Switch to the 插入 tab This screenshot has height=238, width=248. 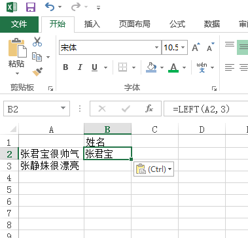[92, 24]
